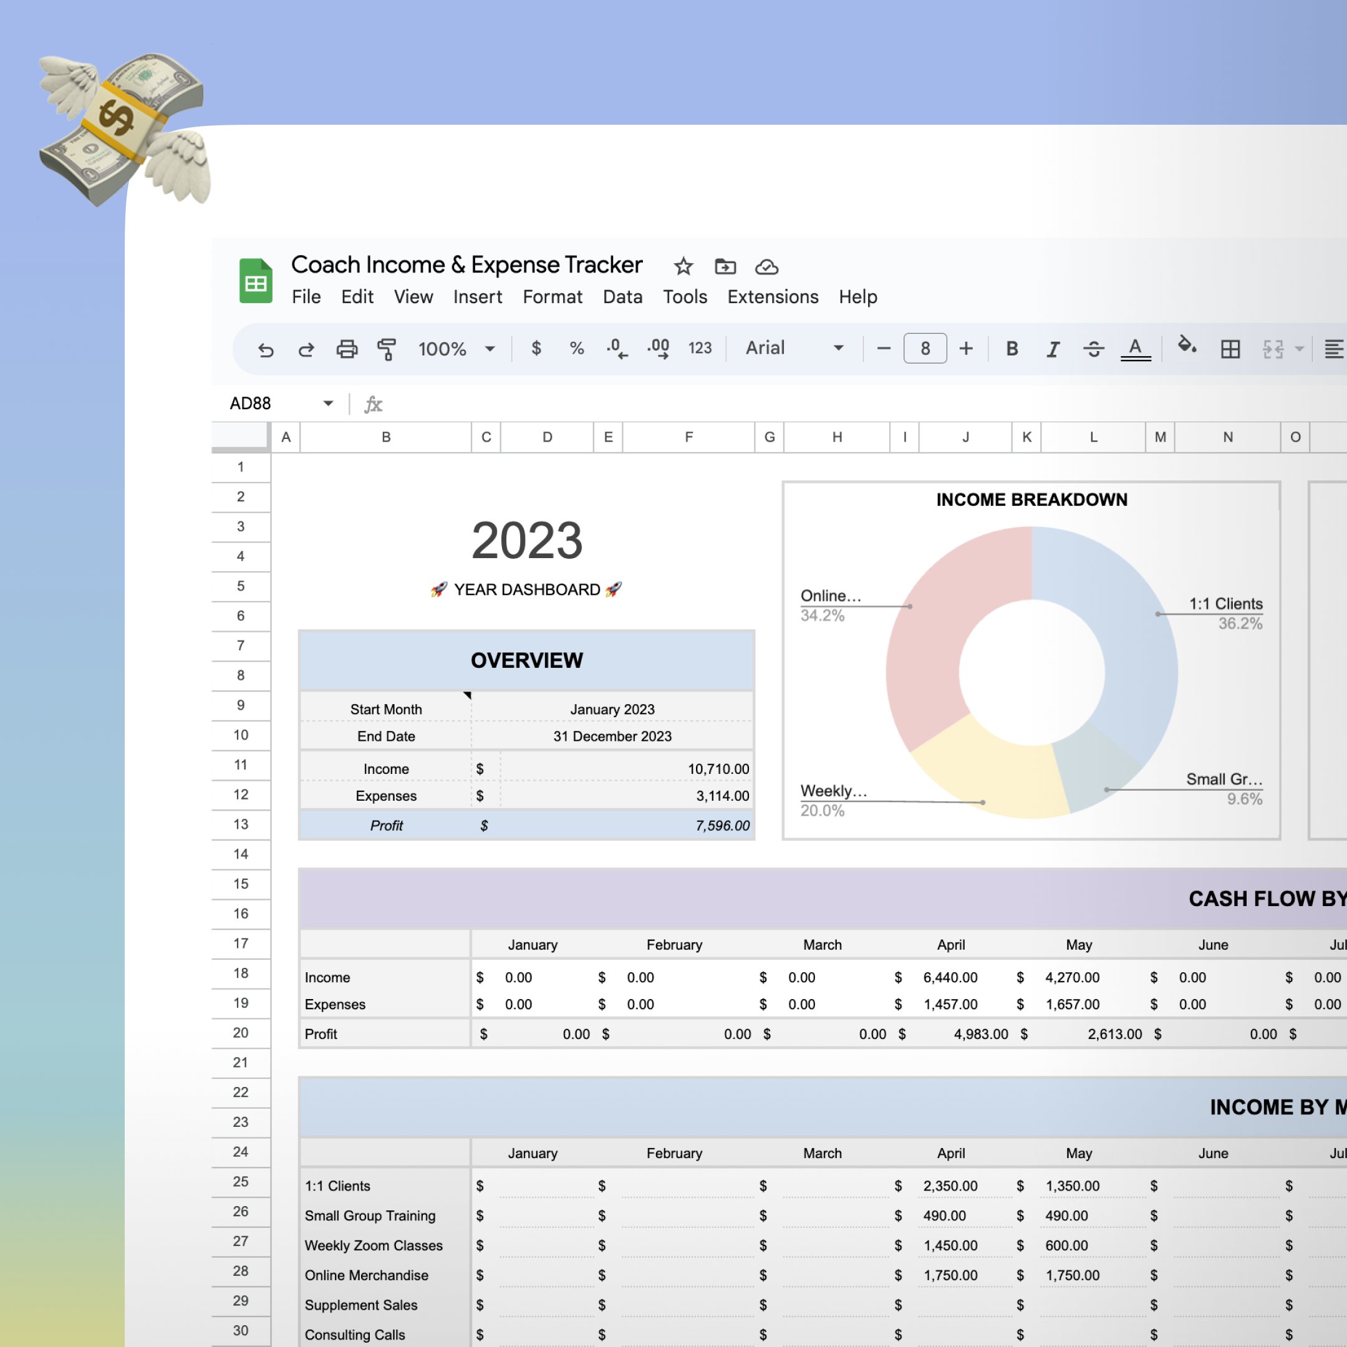This screenshot has height=1347, width=1347.
Task: Click the Undo arrow icon
Action: 266,349
